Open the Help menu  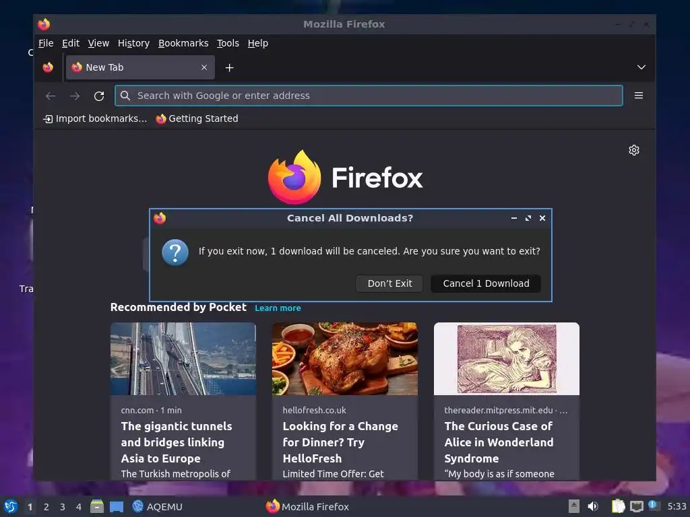click(257, 43)
